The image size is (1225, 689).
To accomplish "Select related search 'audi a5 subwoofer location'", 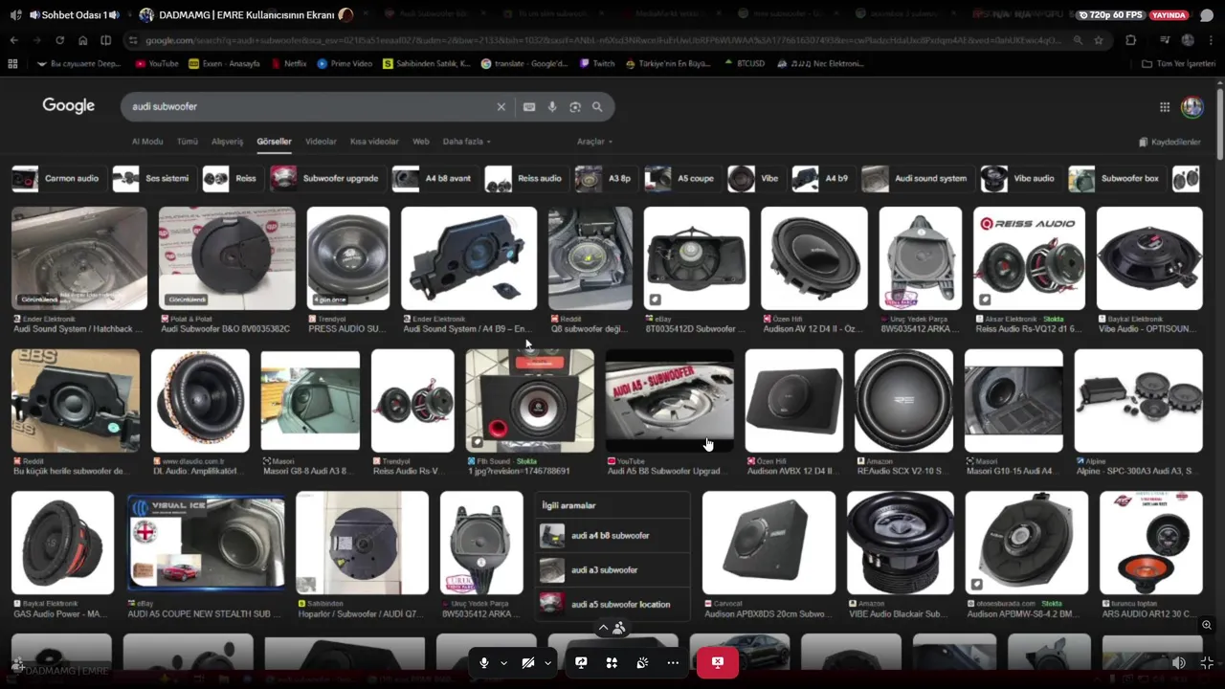I will point(612,605).
